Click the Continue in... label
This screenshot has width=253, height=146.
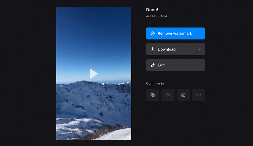pos(156,83)
